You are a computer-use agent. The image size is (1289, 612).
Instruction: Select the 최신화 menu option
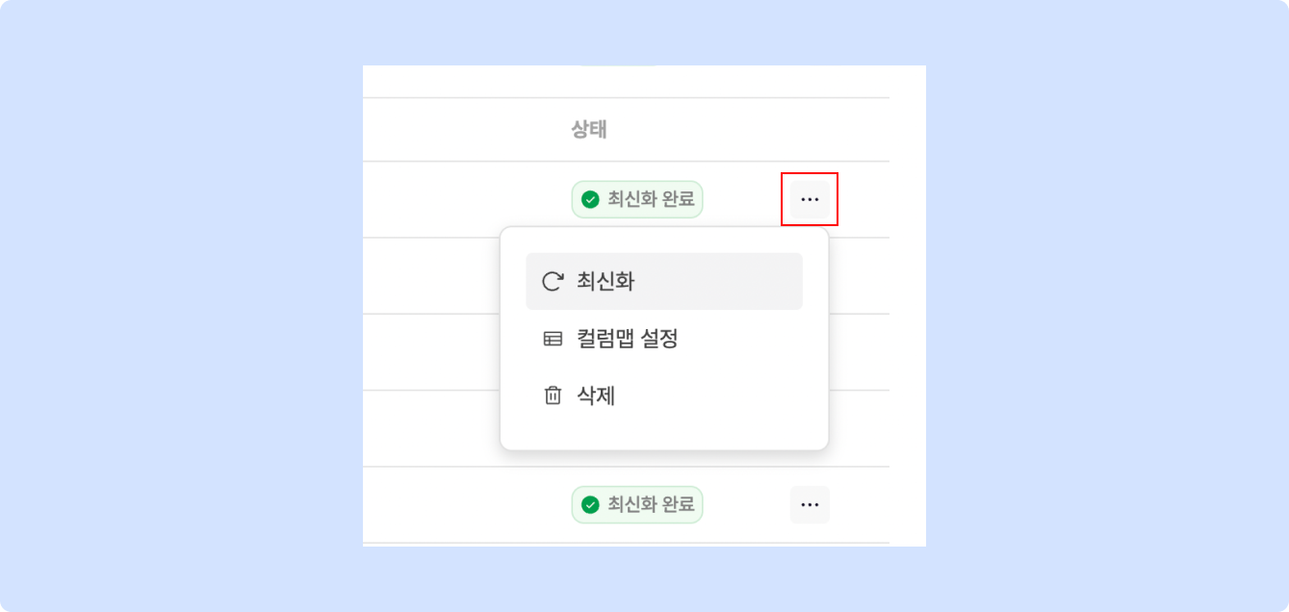click(x=606, y=281)
